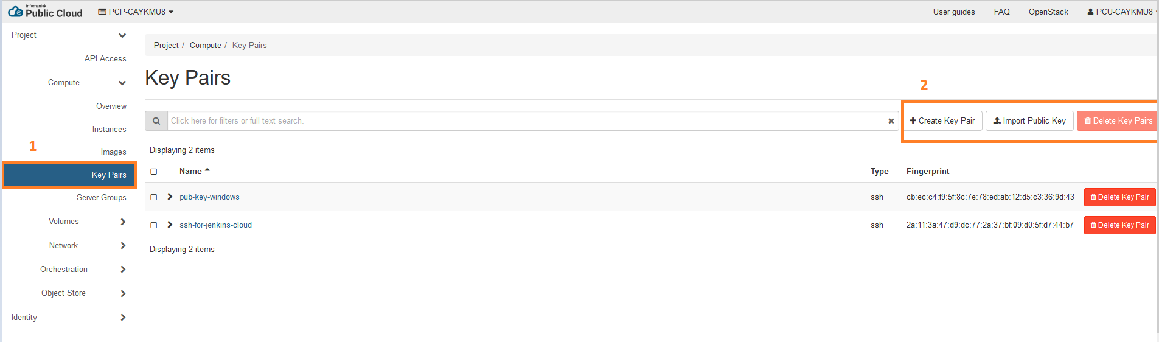Image resolution: width=1159 pixels, height=342 pixels.
Task: Open the PCP-CAYKMU8 project dropdown
Action: [x=136, y=12]
